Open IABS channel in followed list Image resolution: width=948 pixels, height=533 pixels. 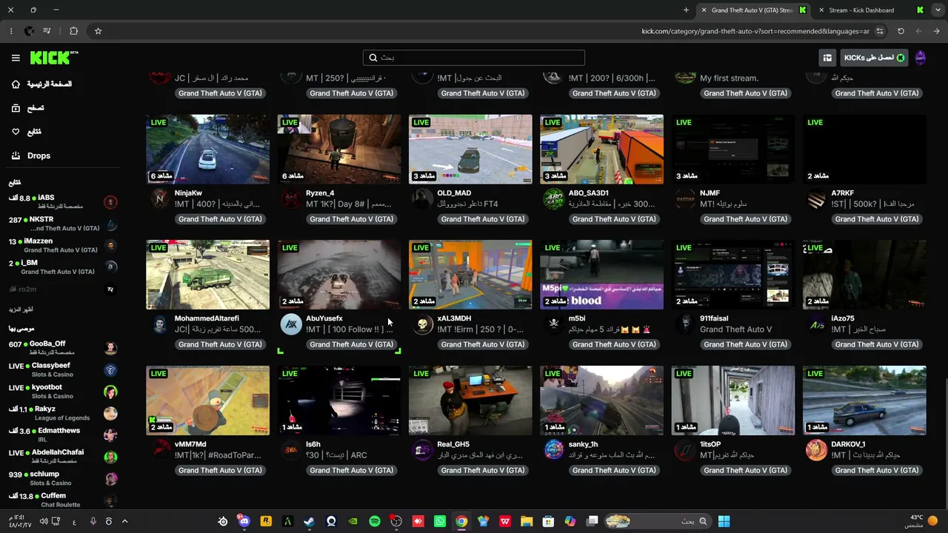coord(63,201)
